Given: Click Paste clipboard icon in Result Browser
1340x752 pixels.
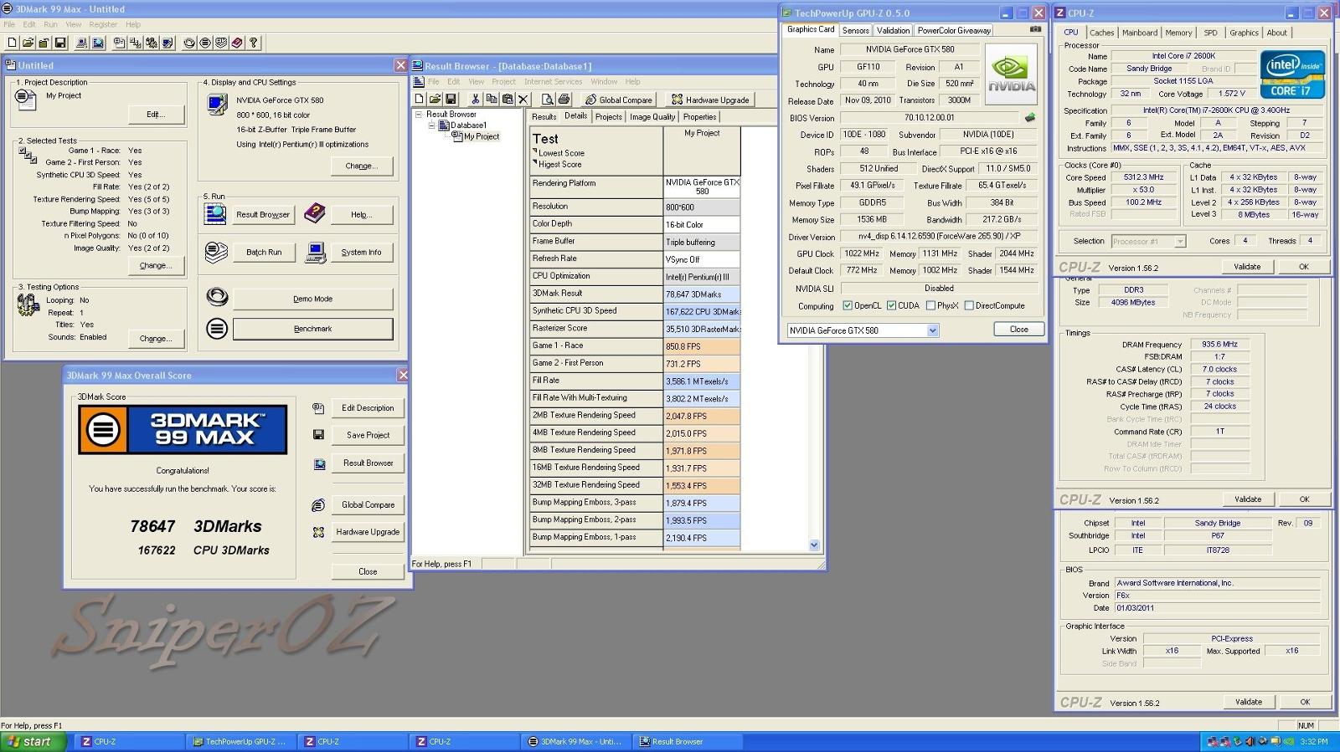Looking at the screenshot, I should click(x=507, y=99).
